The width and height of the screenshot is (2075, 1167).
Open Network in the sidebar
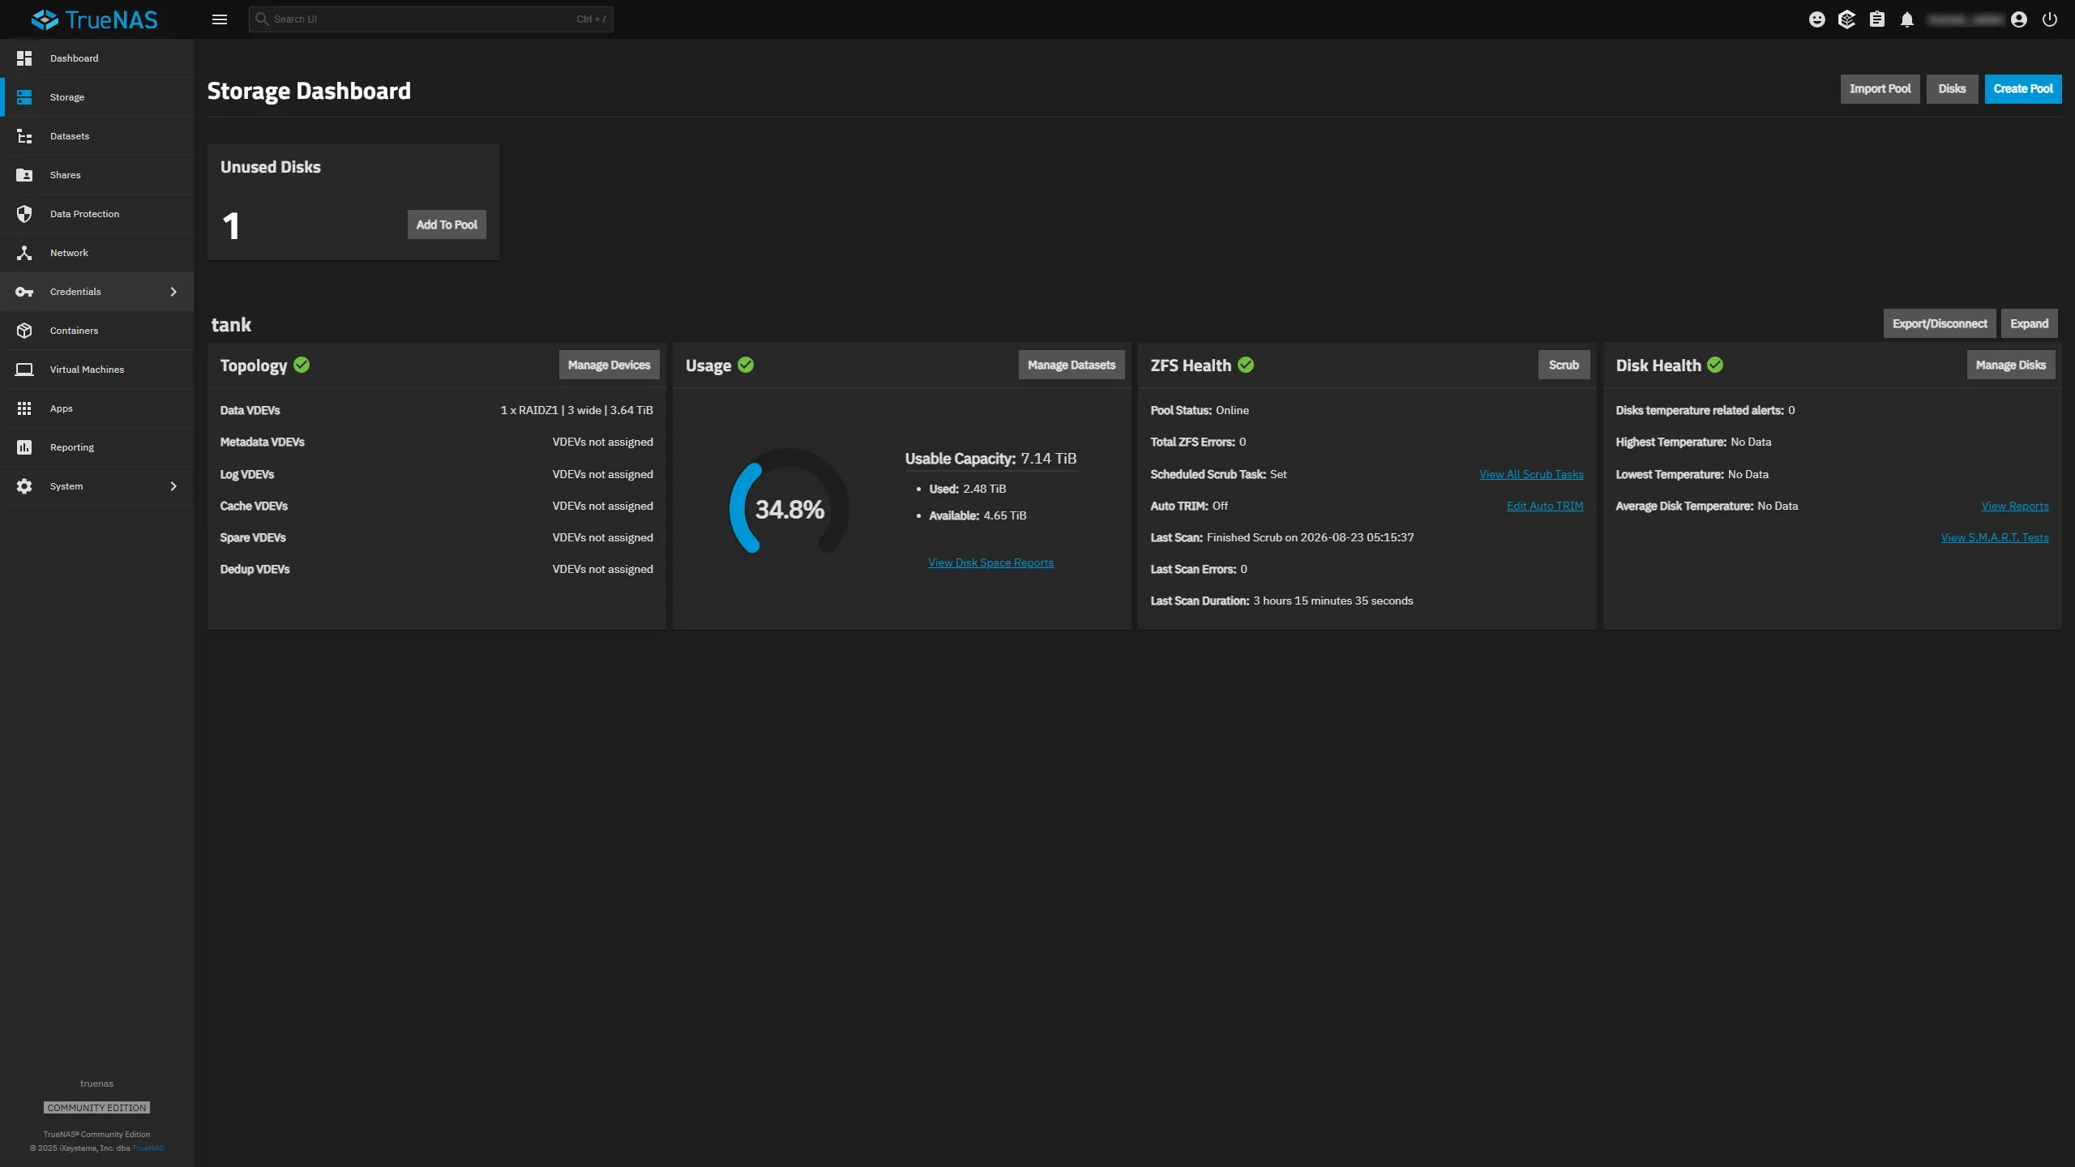click(97, 253)
